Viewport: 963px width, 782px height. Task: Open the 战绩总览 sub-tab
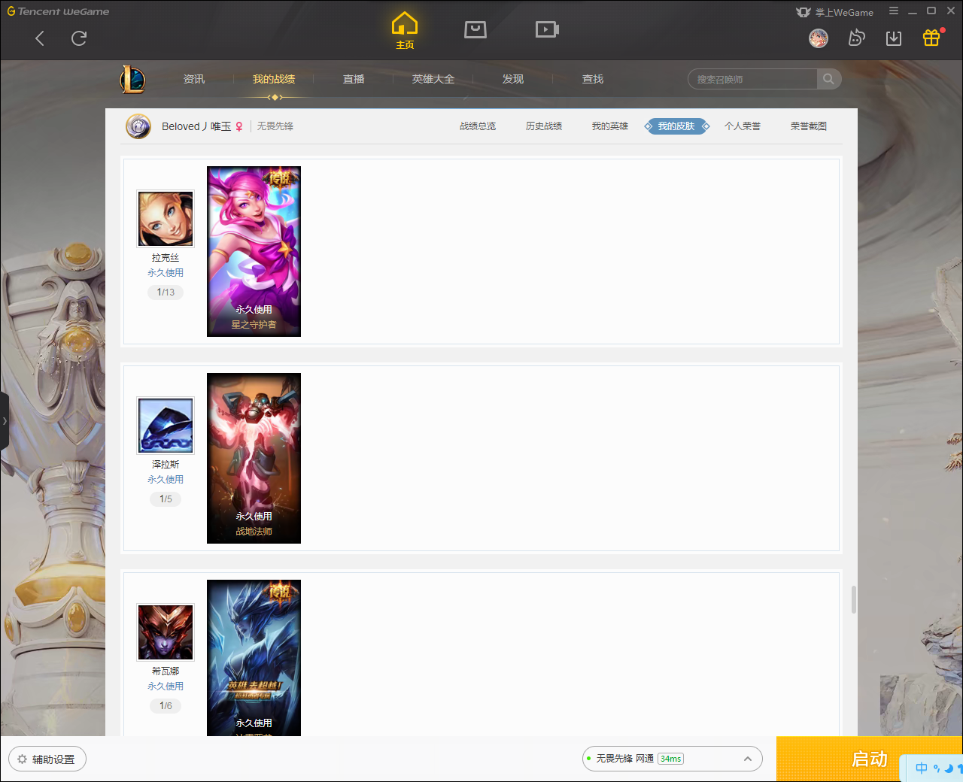click(x=478, y=126)
